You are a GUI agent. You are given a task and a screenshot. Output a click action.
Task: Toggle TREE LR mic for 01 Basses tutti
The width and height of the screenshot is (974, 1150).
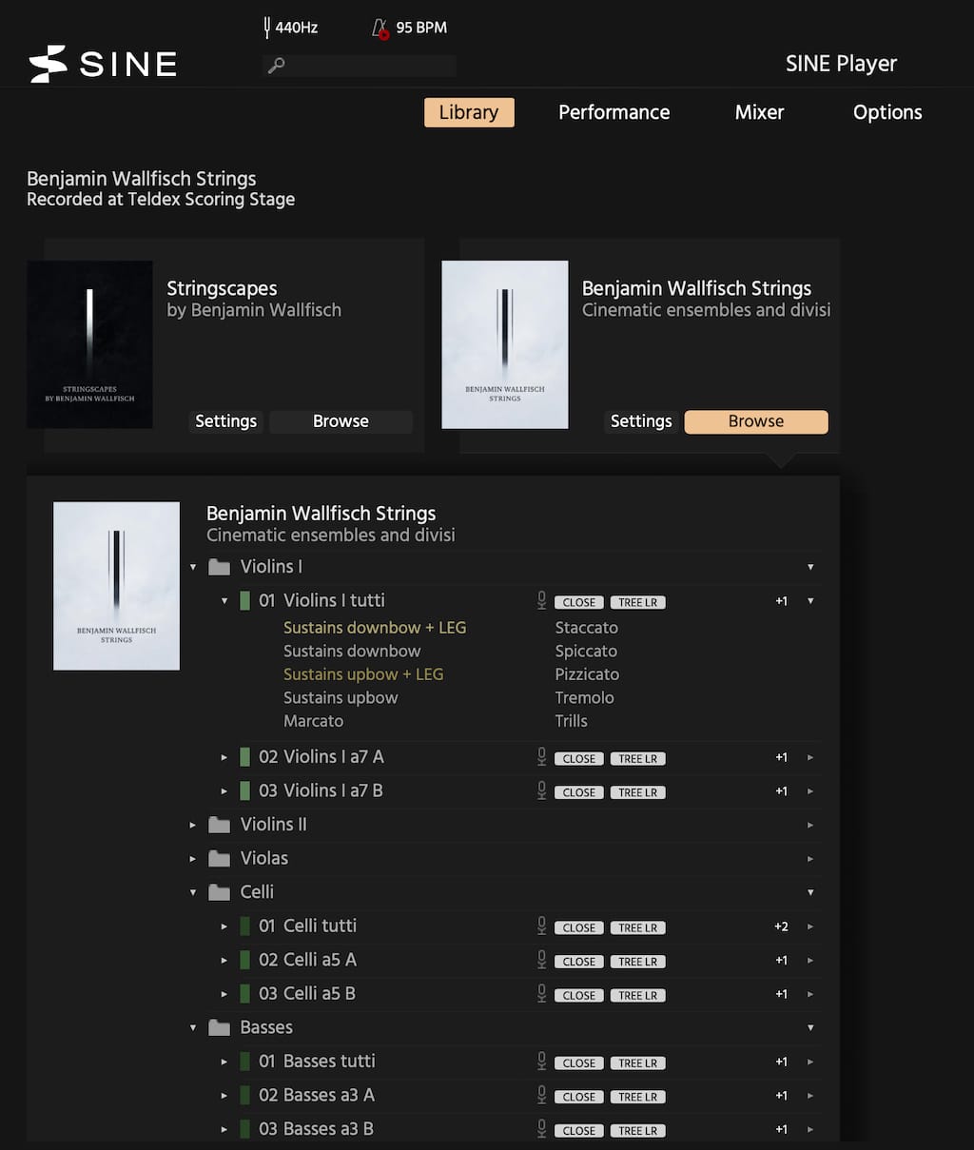tap(637, 1063)
